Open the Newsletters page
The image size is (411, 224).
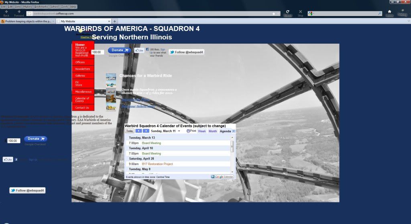83,69
